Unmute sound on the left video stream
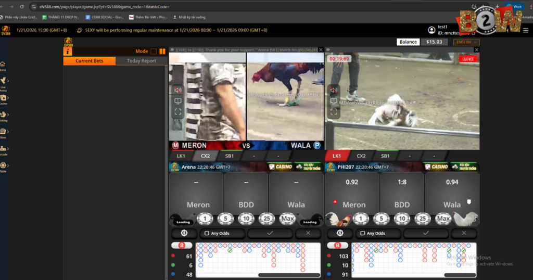 177,90
